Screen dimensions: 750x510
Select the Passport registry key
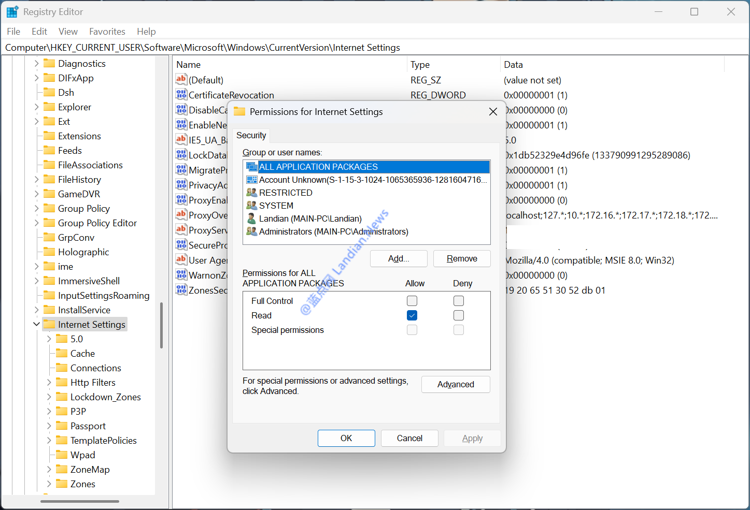(x=88, y=426)
